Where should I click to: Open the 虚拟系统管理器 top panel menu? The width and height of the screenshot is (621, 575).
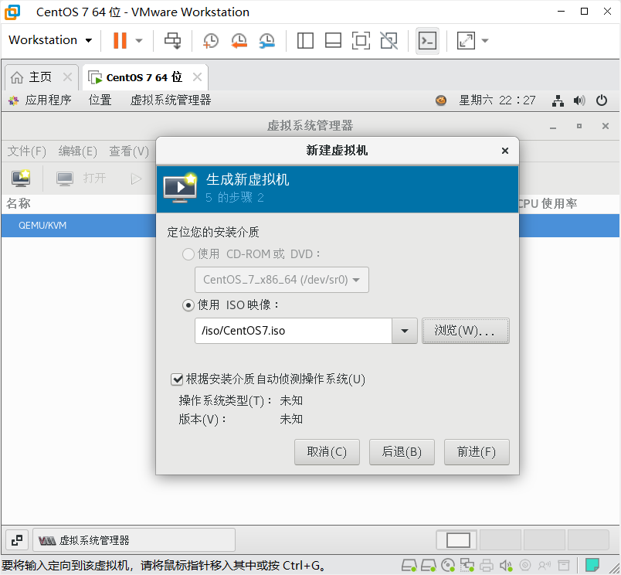[x=170, y=100]
